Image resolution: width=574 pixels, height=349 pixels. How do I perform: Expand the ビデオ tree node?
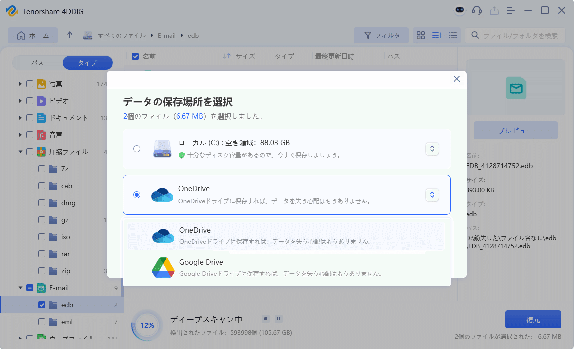pos(20,100)
